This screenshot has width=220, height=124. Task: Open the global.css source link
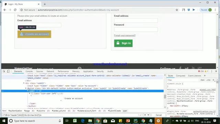208,90
